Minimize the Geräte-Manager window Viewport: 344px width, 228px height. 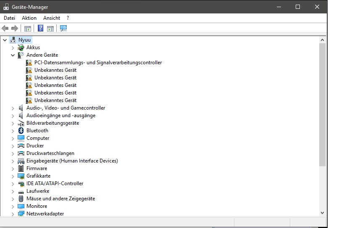click(x=279, y=7)
